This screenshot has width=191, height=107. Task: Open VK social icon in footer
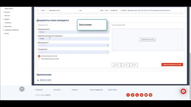click(141, 95)
